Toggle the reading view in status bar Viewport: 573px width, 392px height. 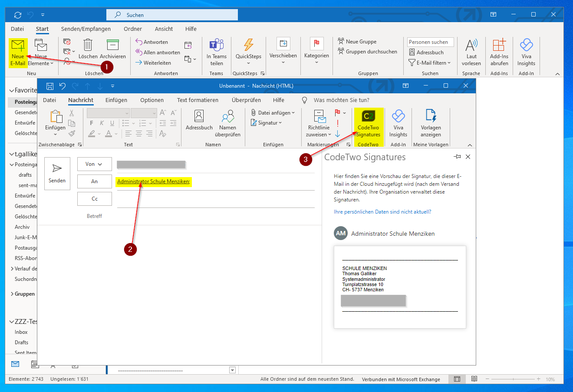tap(474, 379)
